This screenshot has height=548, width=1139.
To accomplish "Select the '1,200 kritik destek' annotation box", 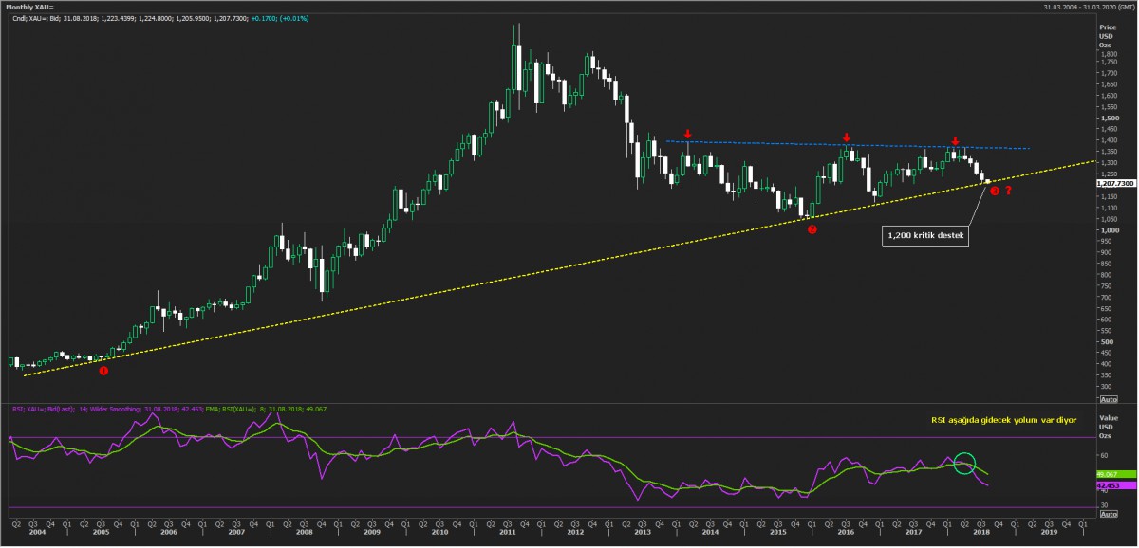I will coord(925,236).
